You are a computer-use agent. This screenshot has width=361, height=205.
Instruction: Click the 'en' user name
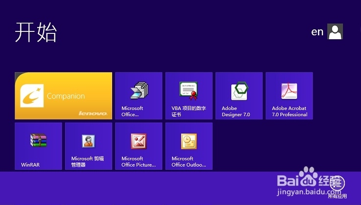(x=317, y=32)
